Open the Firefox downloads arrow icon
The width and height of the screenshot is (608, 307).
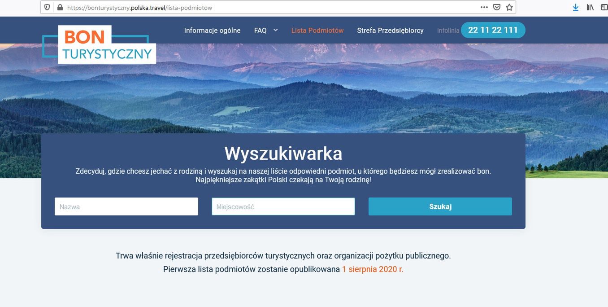pyautogui.click(x=576, y=7)
